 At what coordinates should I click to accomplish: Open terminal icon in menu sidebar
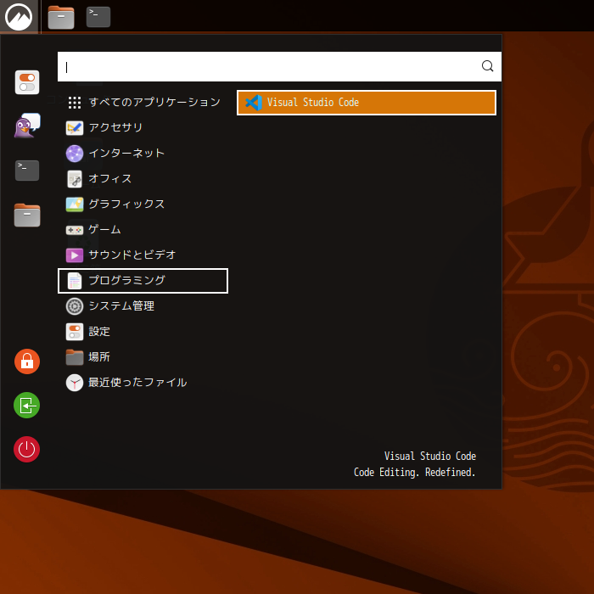coord(27,170)
